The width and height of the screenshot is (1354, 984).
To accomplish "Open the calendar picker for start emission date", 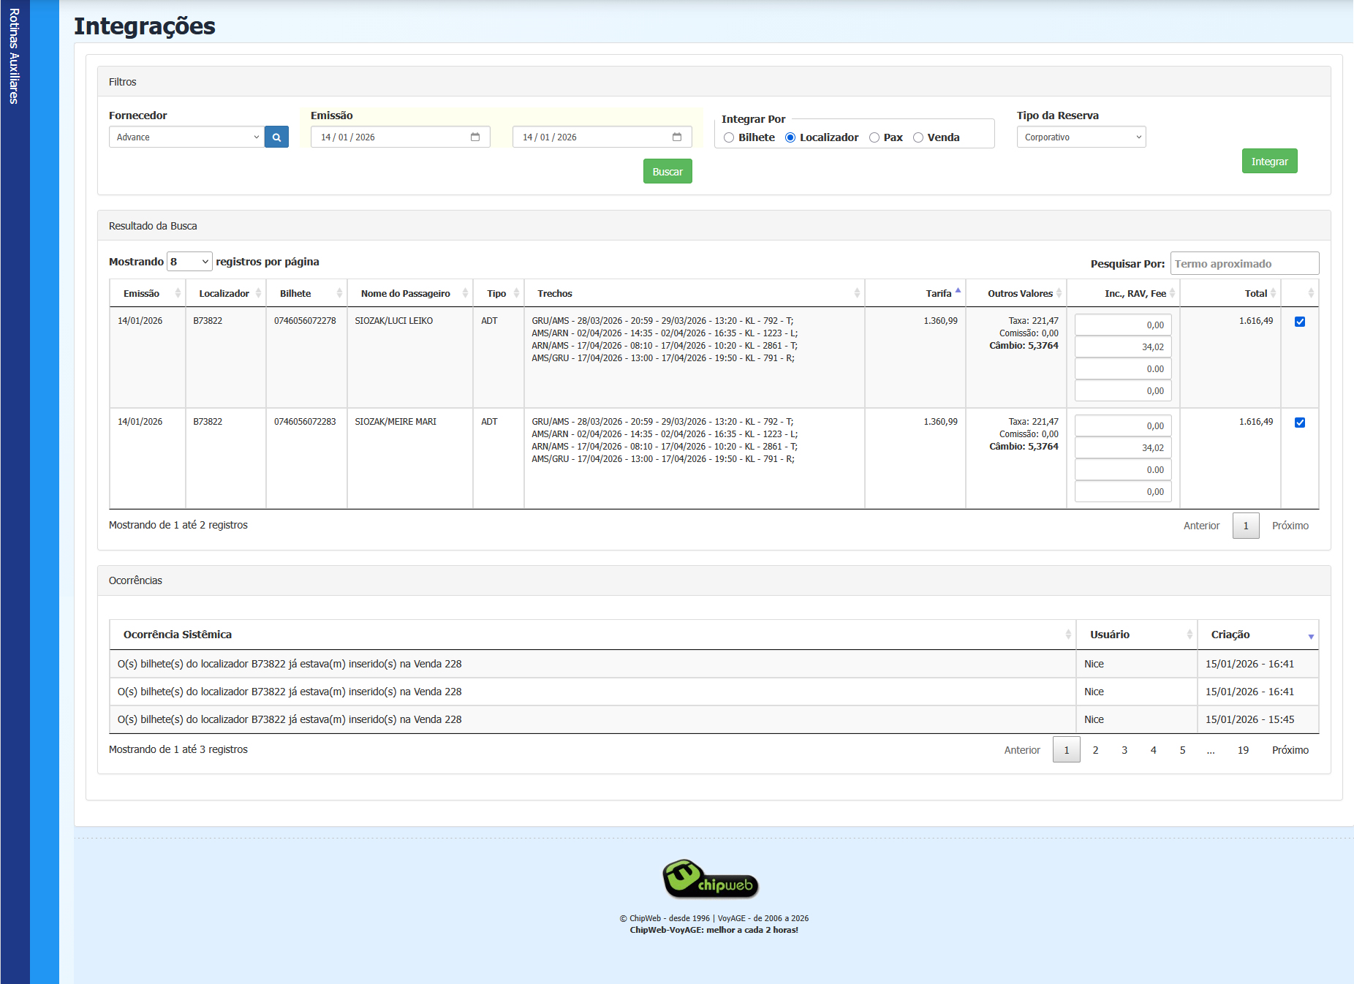I will tap(475, 137).
